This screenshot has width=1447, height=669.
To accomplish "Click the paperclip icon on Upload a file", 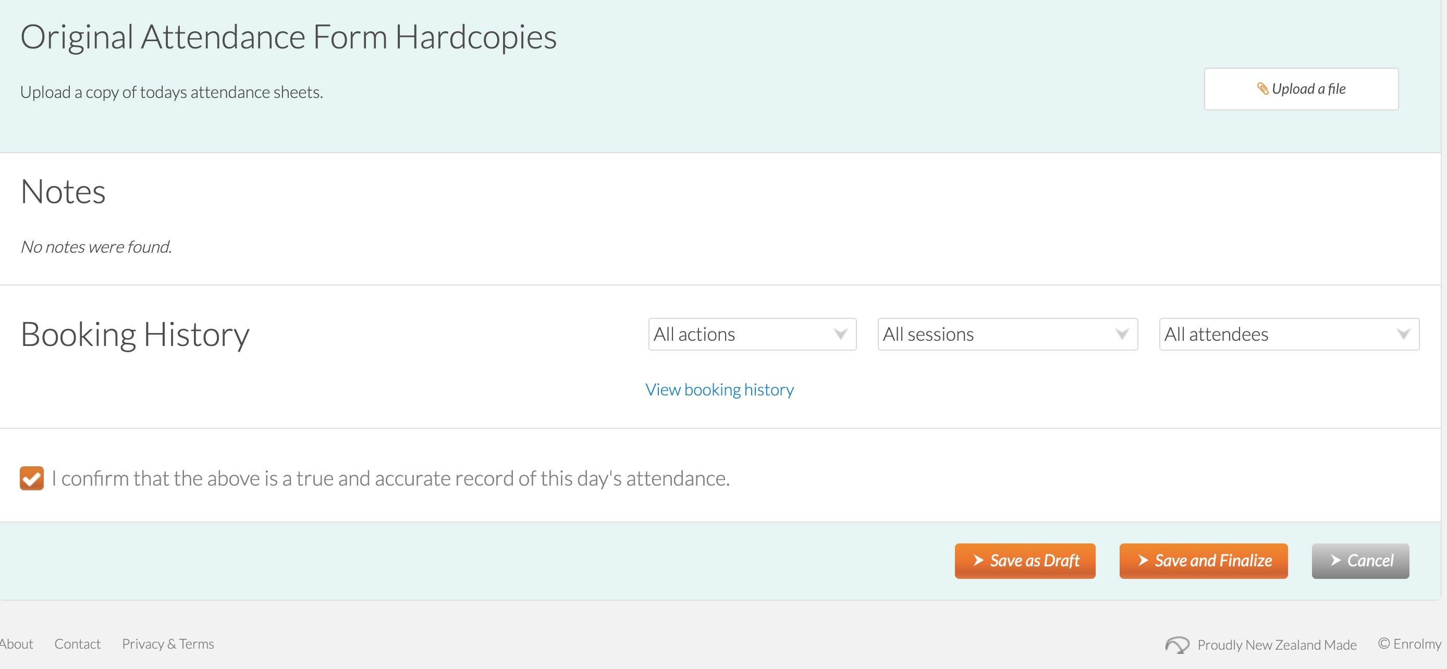I will point(1262,89).
